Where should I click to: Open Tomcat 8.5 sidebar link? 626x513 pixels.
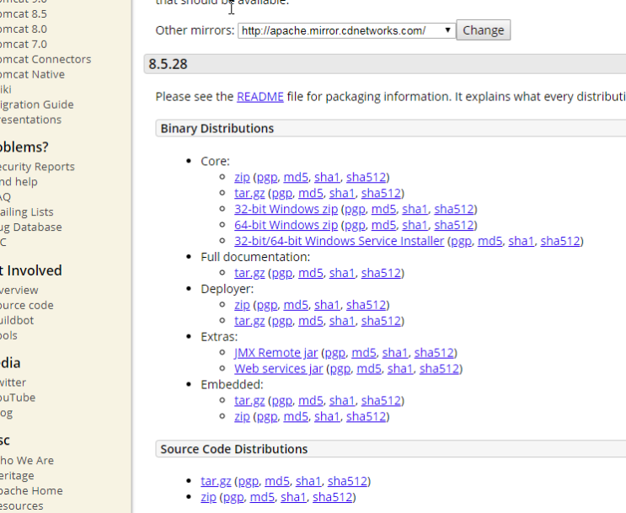tap(23, 14)
